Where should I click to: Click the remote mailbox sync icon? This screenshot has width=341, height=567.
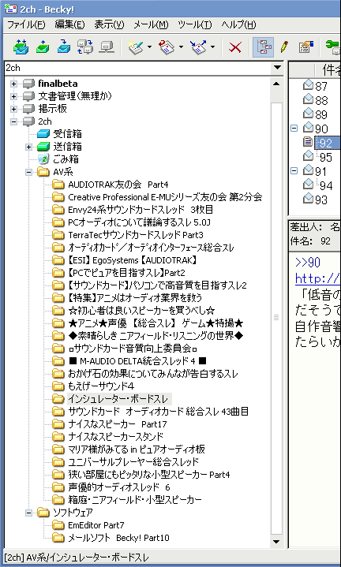tap(85, 47)
